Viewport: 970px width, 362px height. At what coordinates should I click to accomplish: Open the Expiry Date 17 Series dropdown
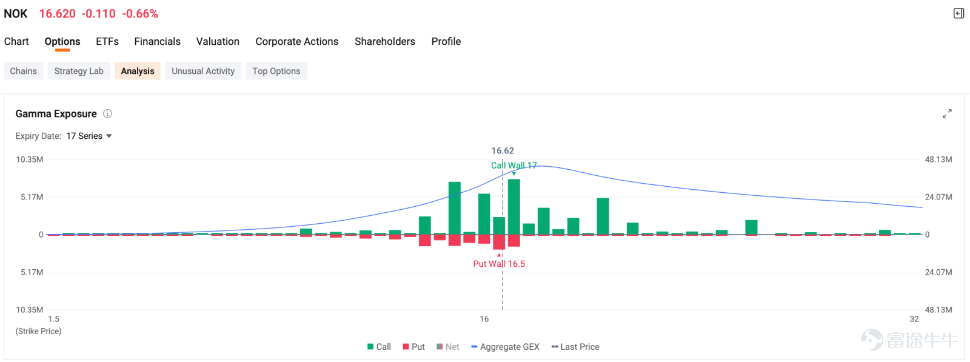[89, 136]
